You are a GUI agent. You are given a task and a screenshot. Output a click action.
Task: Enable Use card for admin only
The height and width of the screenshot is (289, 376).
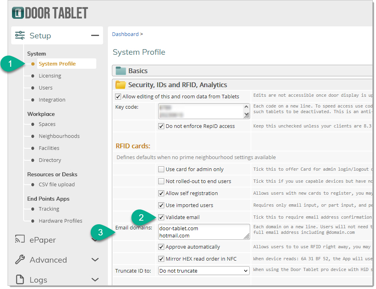[161, 169]
